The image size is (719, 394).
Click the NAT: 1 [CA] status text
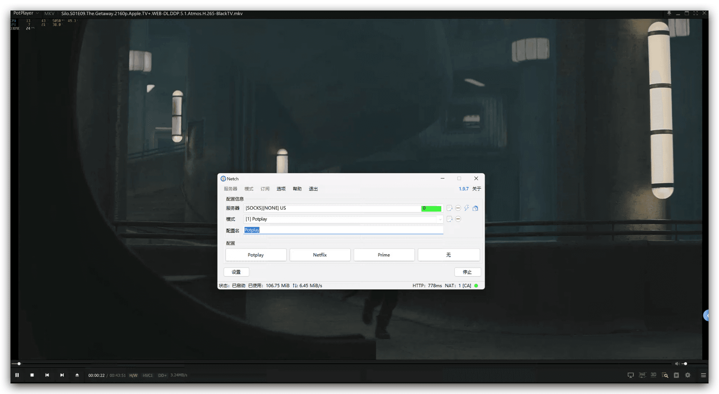(458, 286)
